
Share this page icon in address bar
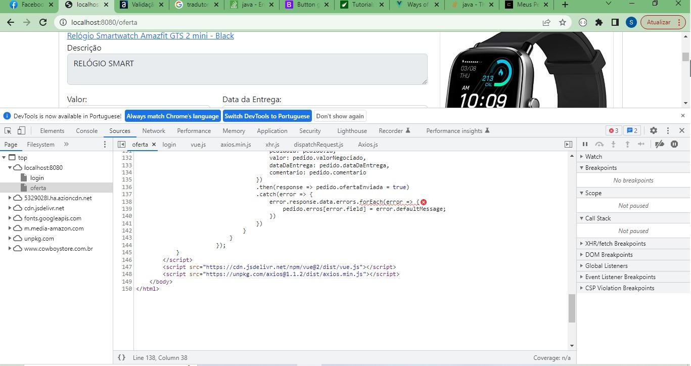(x=546, y=22)
